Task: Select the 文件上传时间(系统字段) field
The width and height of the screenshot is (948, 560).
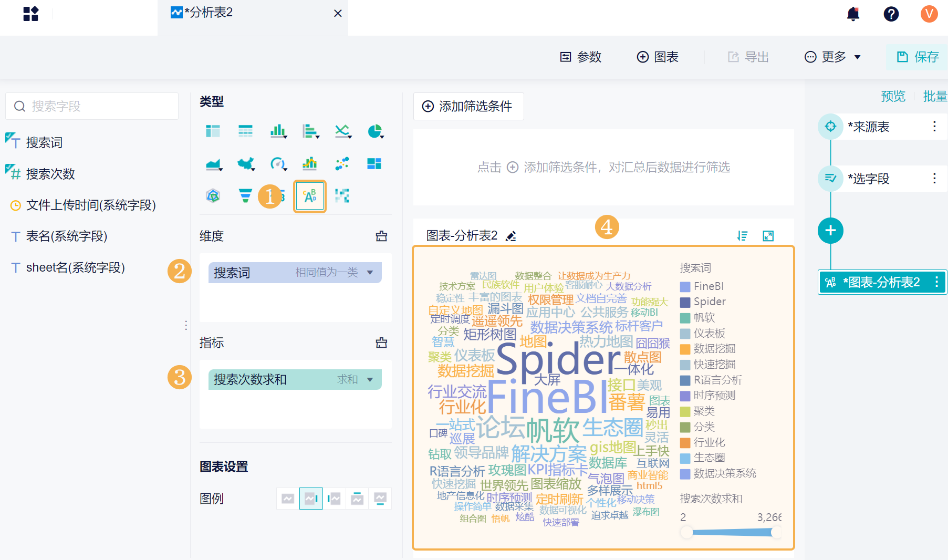Action: [x=83, y=205]
